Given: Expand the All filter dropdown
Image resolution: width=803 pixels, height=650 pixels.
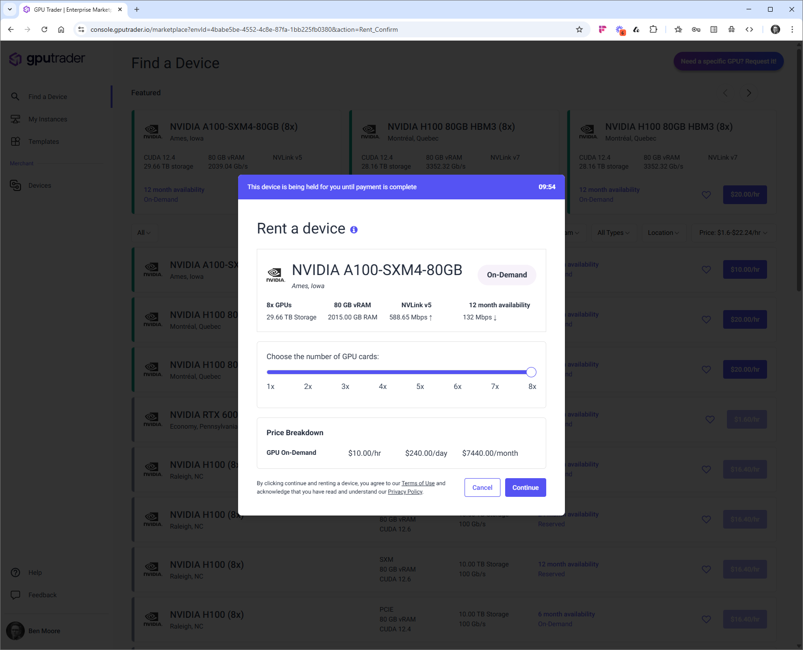Looking at the screenshot, I should coord(144,233).
